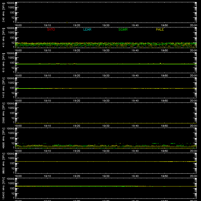201x201 pixels.
Task: Click 19:40 time label below 8800 MHz panel
Action: coord(135,176)
